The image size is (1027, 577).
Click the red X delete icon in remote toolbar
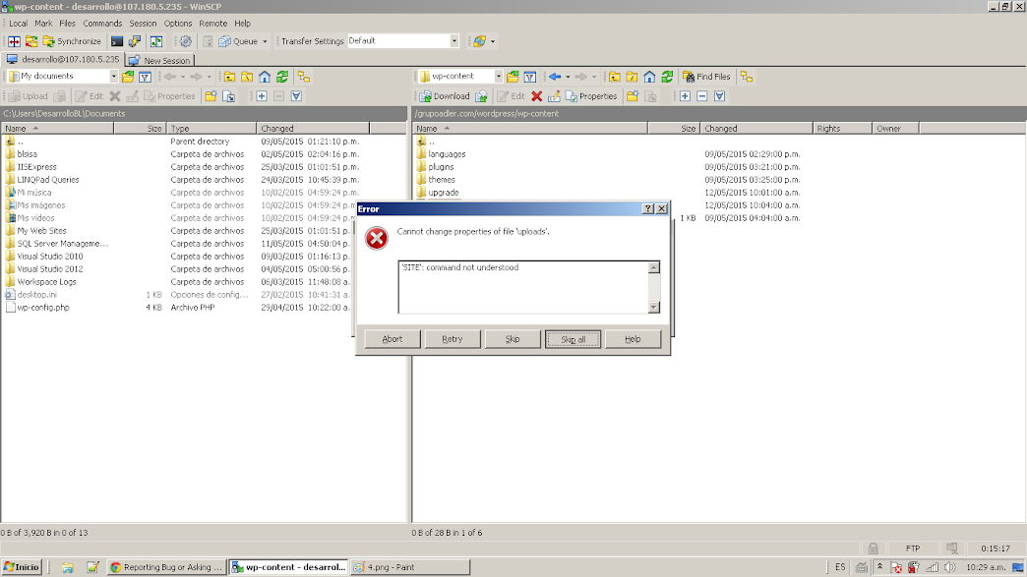click(x=536, y=96)
